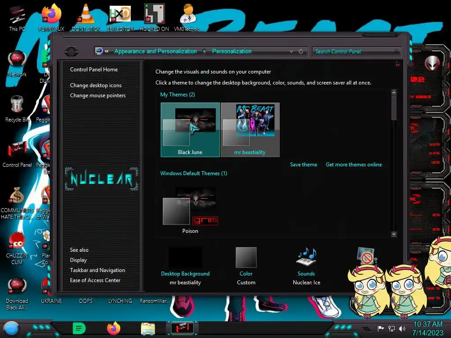Click the double chevron breadcrumb expander
Image resolution: width=451 pixels, height=338 pixels.
tap(107, 51)
